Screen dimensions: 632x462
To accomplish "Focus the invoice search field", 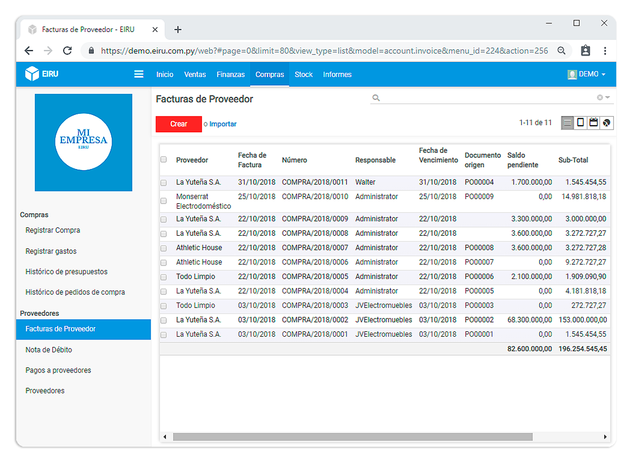I will [489, 98].
